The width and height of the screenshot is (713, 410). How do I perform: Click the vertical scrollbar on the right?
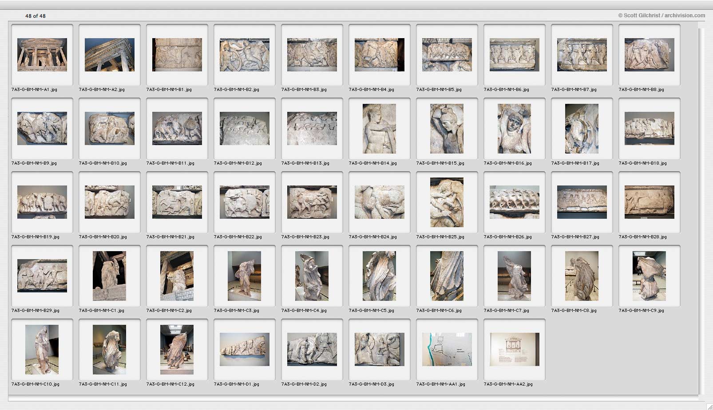(702, 211)
